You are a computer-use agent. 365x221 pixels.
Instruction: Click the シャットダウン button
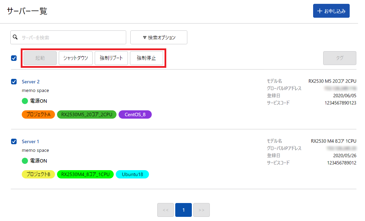76,58
